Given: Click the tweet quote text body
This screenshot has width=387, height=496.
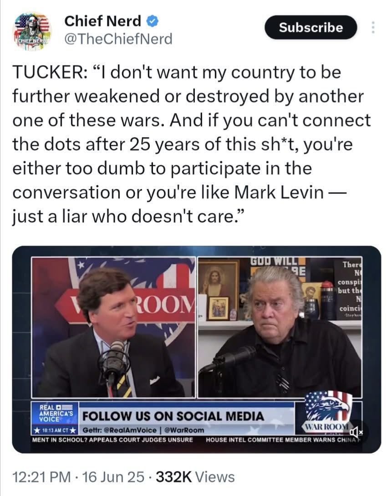Looking at the screenshot, I should pyautogui.click(x=191, y=144).
